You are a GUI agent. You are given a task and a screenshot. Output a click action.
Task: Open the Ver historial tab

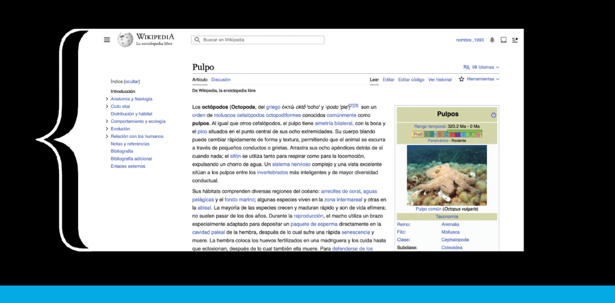pyautogui.click(x=440, y=80)
